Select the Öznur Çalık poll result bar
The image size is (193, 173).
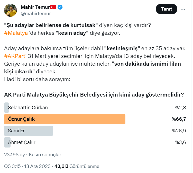(x=65, y=119)
